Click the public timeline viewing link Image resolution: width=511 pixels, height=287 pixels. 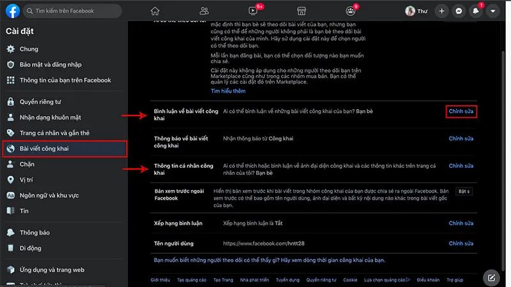[x=270, y=260]
